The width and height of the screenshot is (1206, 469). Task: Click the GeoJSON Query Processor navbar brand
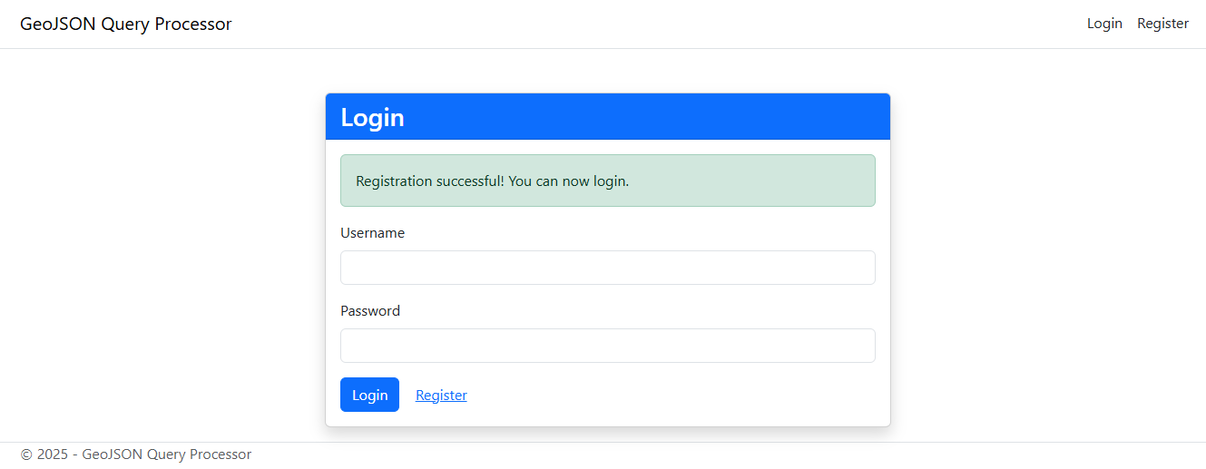click(x=126, y=24)
